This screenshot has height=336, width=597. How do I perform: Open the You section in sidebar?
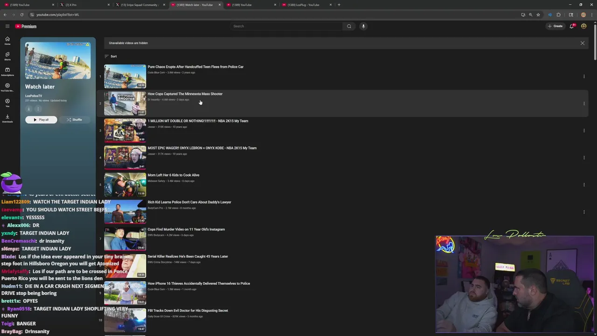[x=7, y=103]
